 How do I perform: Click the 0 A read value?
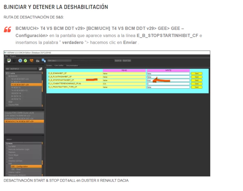(124, 84)
